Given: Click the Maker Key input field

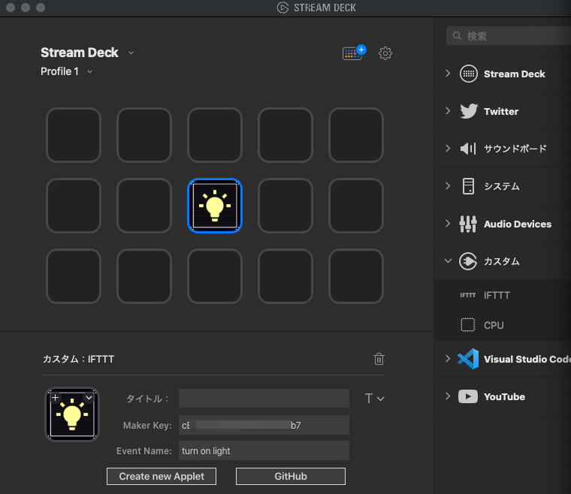Looking at the screenshot, I should [264, 425].
